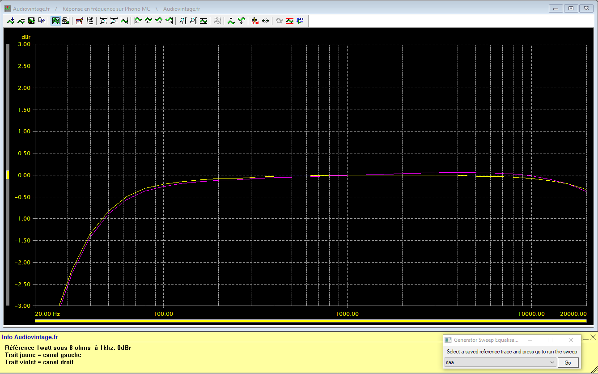Minimize the Generator Sweep Equalisation dialog
This screenshot has height=374, width=598.
[530, 340]
